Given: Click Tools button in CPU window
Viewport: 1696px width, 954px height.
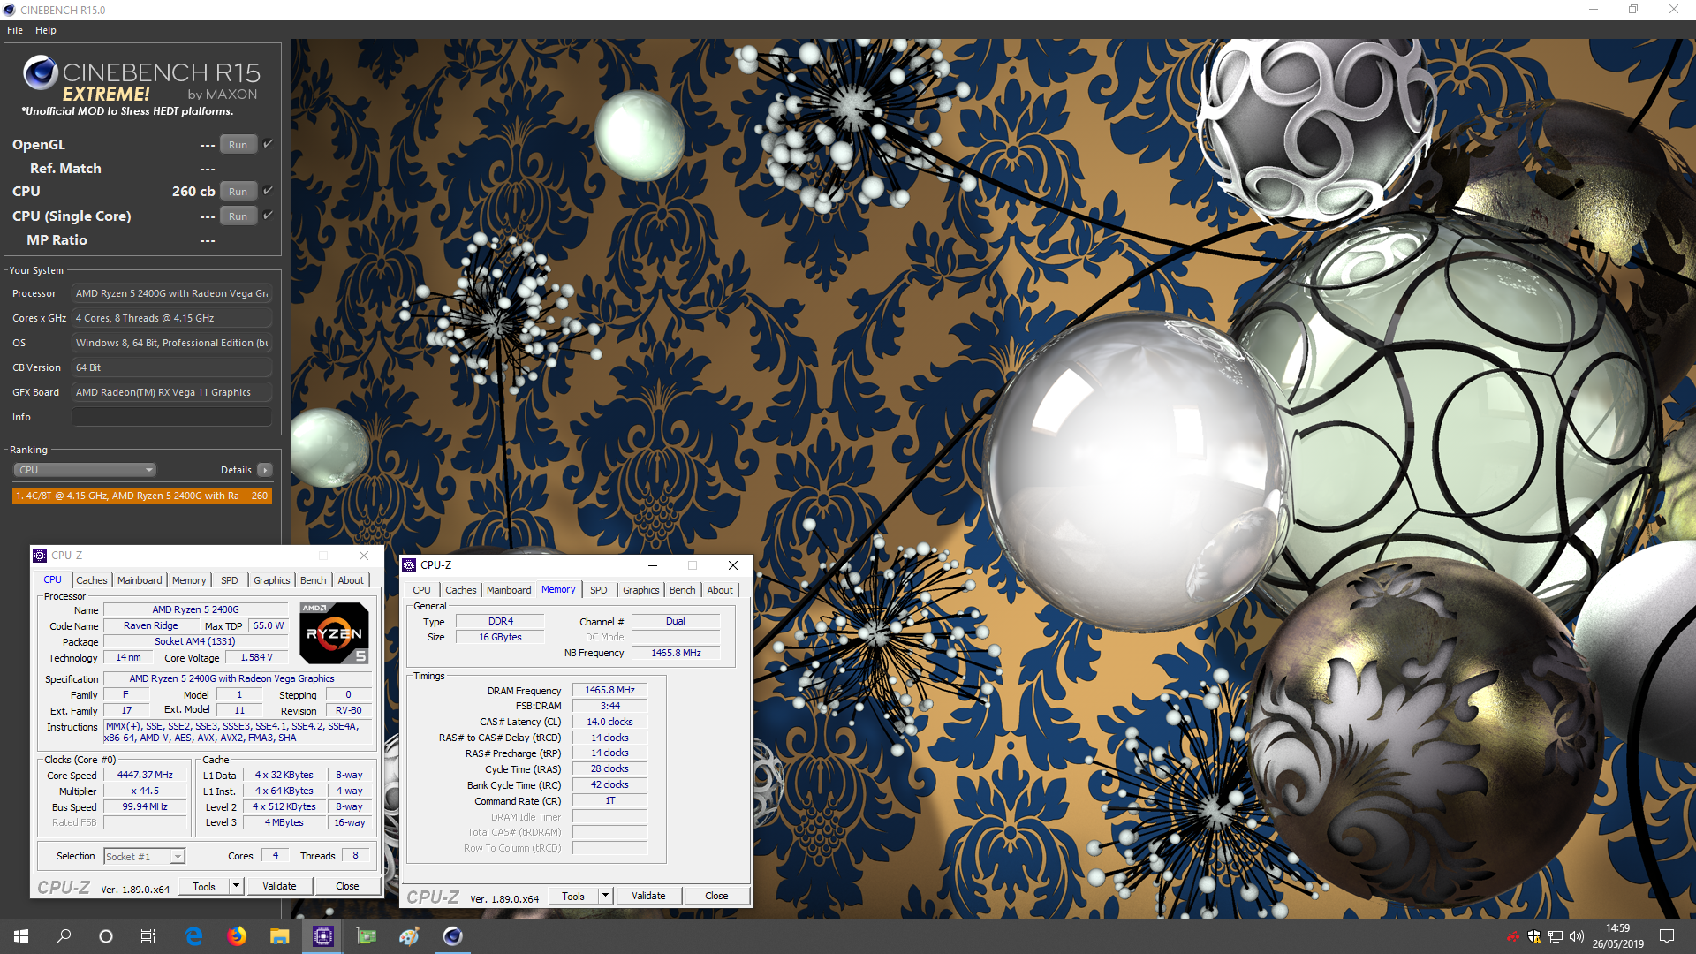Looking at the screenshot, I should [x=204, y=886].
